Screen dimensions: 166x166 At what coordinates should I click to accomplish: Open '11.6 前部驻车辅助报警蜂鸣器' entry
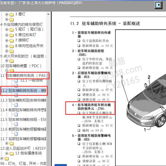point(23,129)
